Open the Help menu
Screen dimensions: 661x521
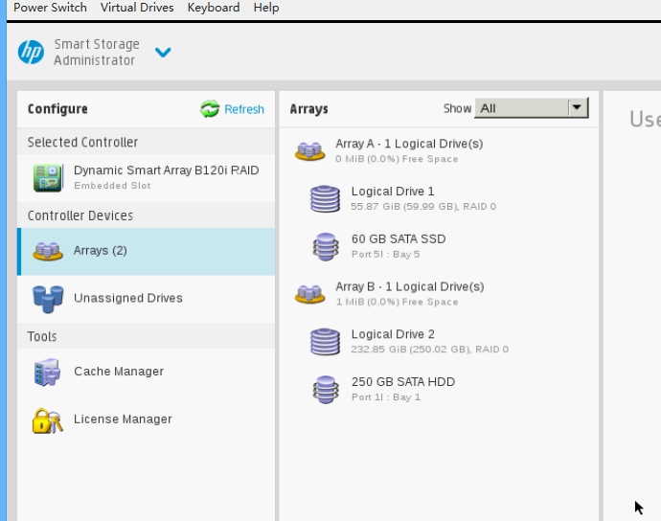266,8
